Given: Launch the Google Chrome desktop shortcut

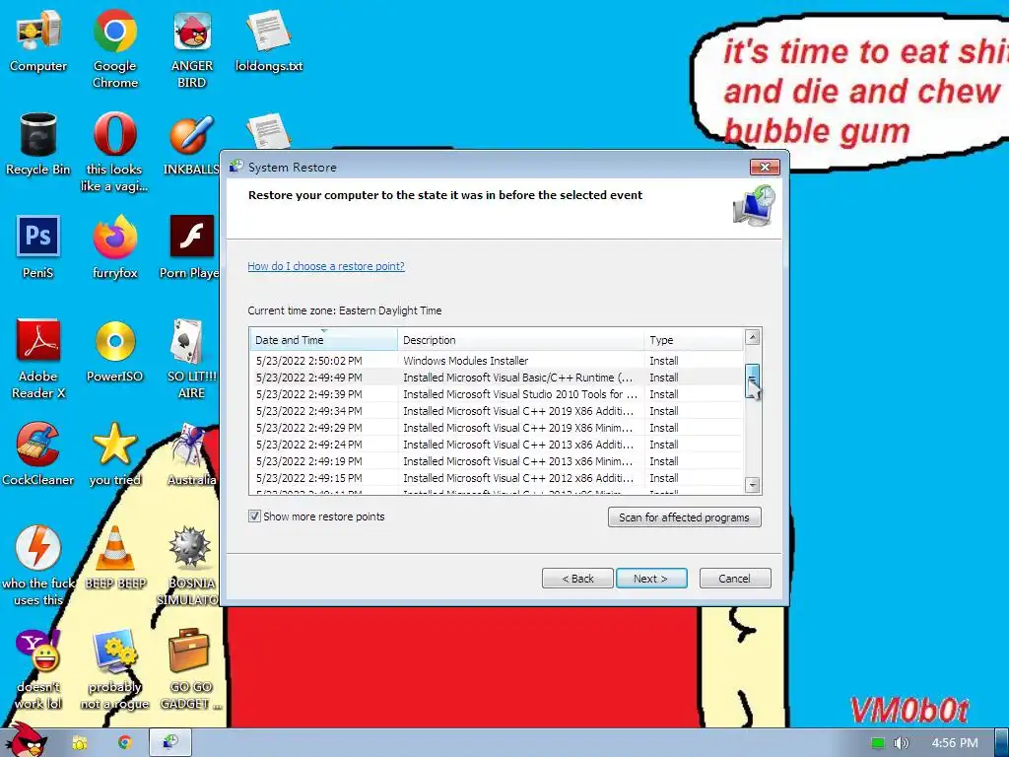Looking at the screenshot, I should pyautogui.click(x=114, y=47).
